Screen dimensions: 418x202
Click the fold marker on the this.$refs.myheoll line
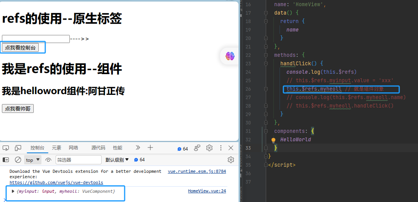[266, 89]
